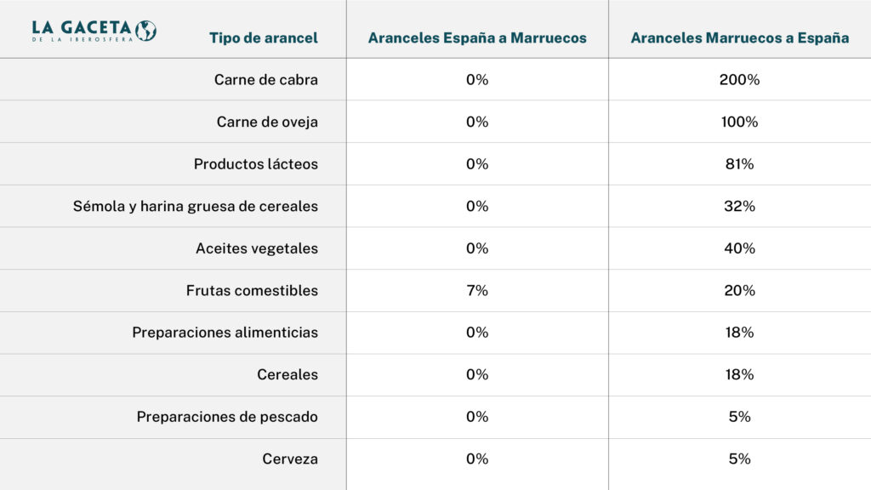Select the Productos lácteos row label
Viewport: 871px width, 490px height.
click(x=255, y=164)
